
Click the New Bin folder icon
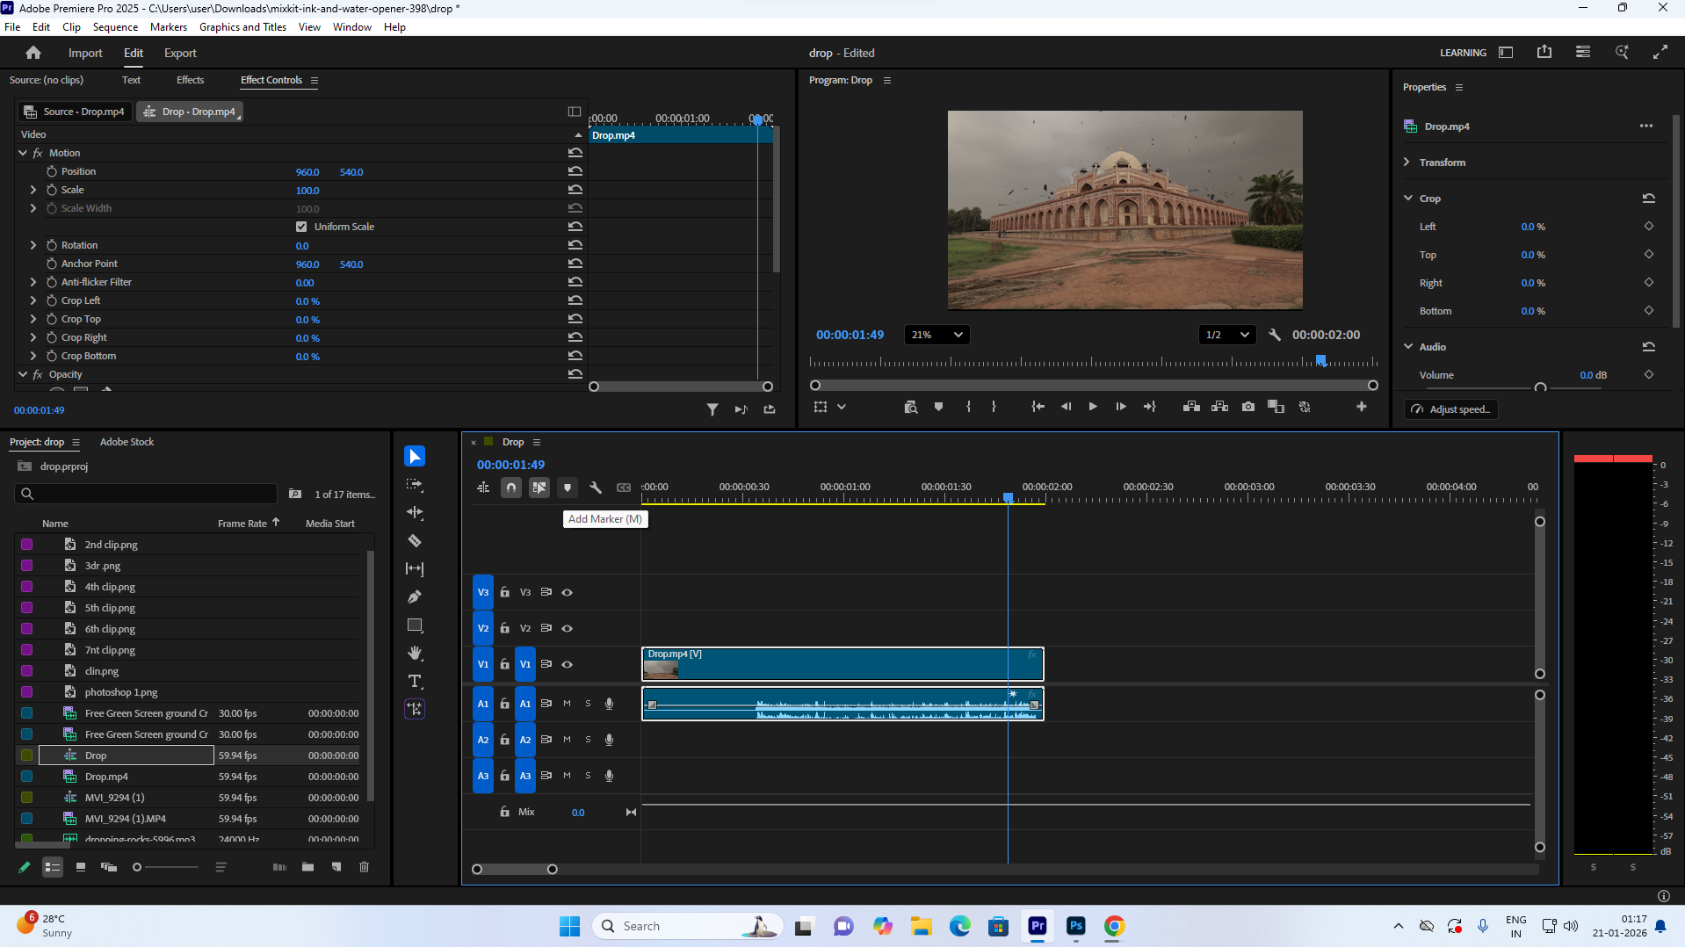[x=307, y=867]
